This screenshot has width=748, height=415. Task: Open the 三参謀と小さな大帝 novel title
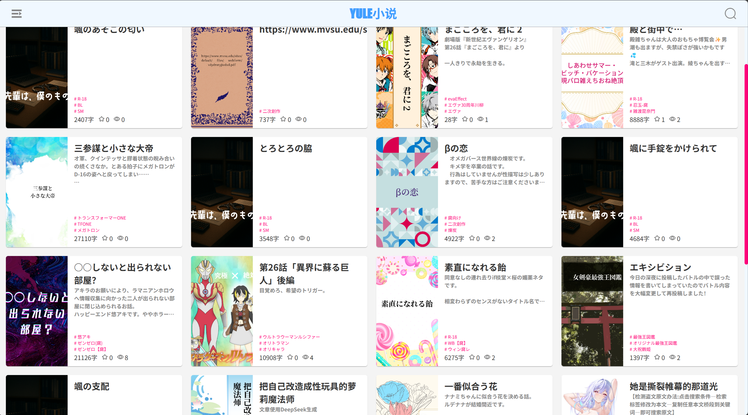114,148
